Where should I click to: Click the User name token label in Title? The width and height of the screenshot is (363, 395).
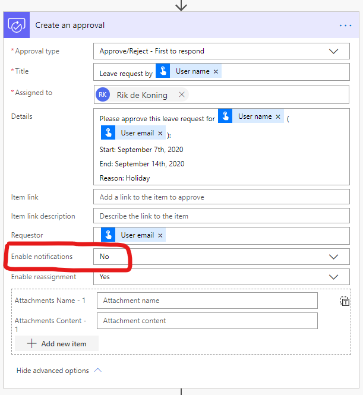[x=192, y=71]
